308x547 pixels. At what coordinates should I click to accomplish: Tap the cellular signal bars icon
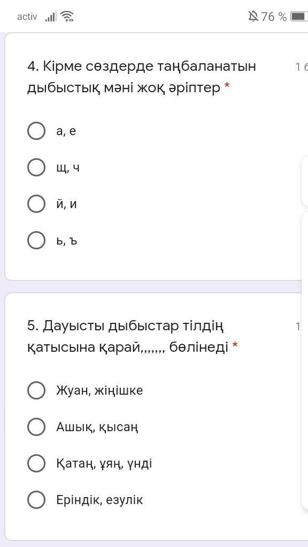click(50, 17)
